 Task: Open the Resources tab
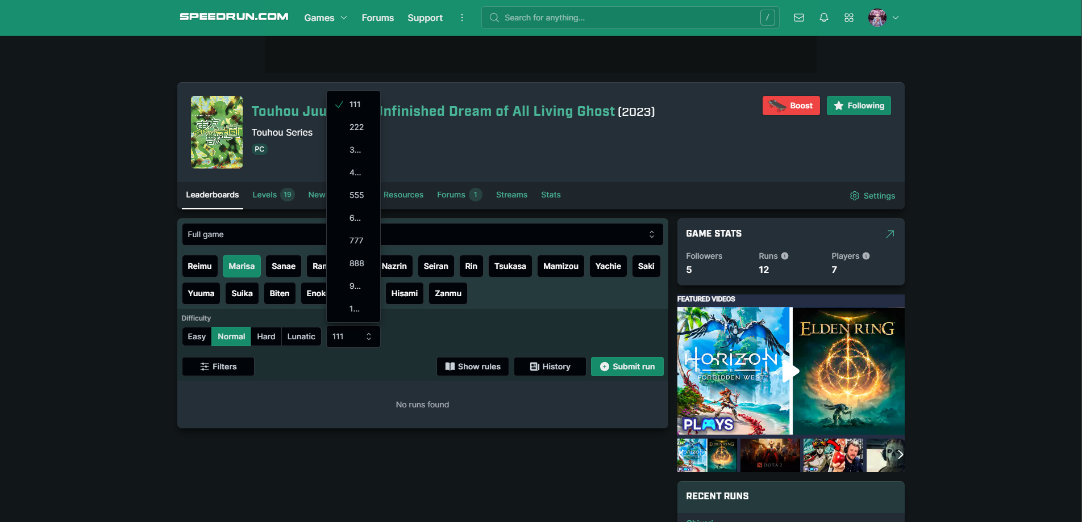click(x=403, y=195)
